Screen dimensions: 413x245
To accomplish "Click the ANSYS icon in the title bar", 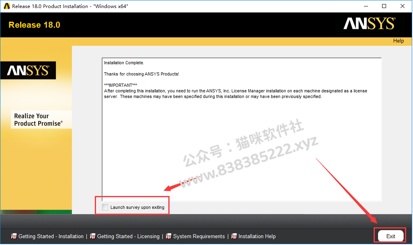I will click(6, 6).
